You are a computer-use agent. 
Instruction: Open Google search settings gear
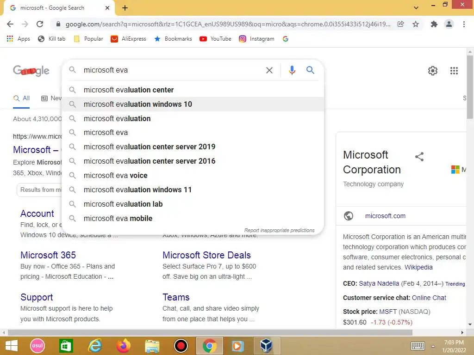[433, 71]
